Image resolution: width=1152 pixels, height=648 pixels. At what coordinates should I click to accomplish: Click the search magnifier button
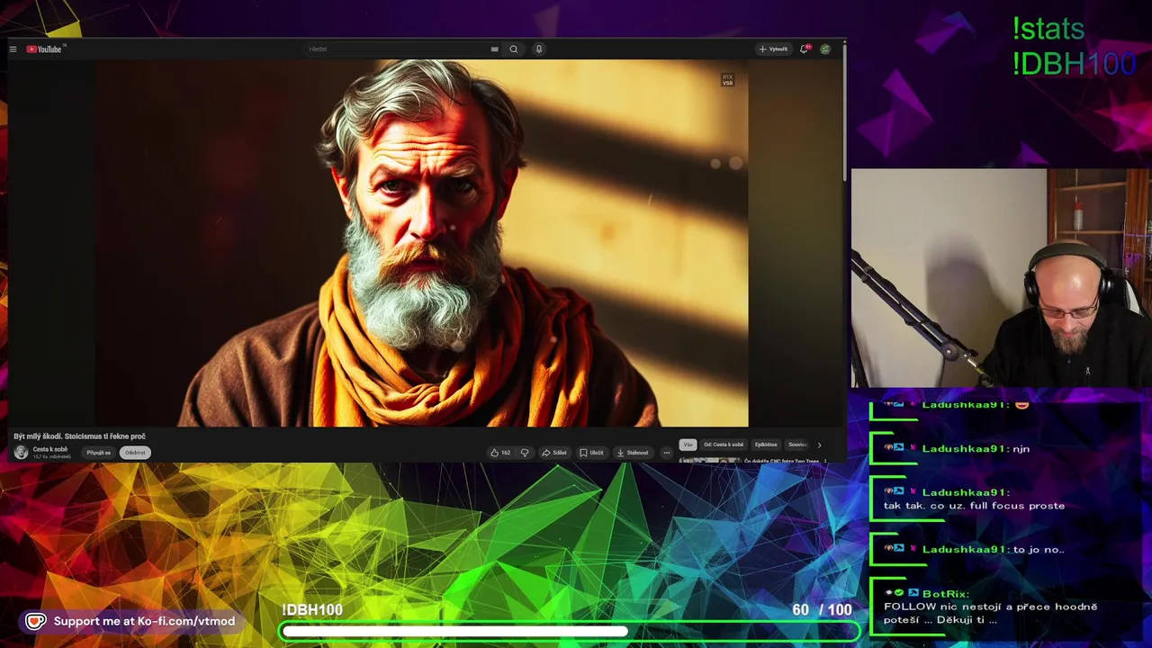point(514,49)
